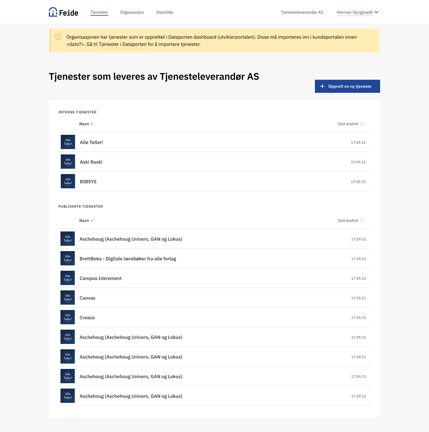Click the date in the Aski Raski row

pos(358,162)
